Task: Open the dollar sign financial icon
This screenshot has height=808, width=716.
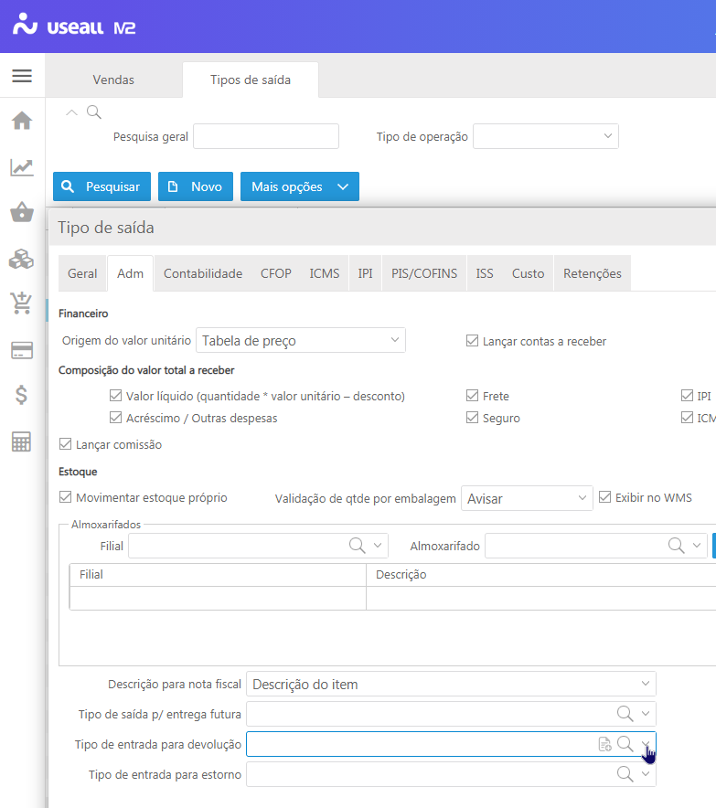Action: [21, 395]
